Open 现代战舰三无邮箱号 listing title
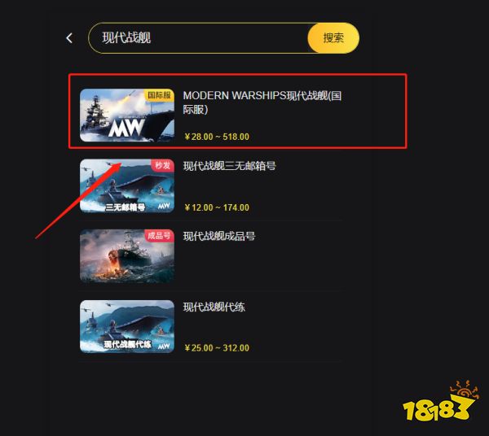 click(x=229, y=166)
